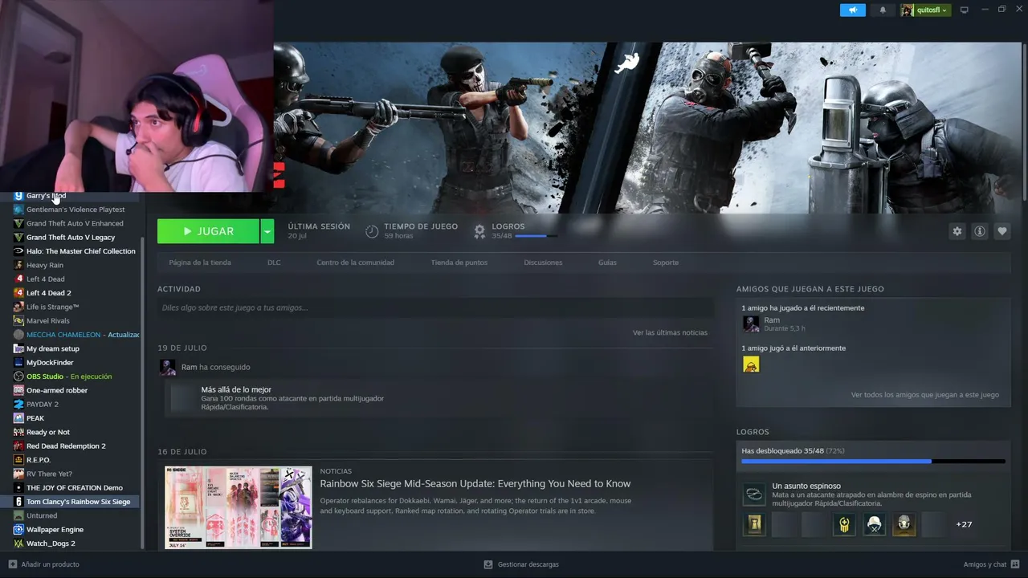Select Life is Strange in library
Viewport: 1028px width, 578px height.
pyautogui.click(x=53, y=307)
